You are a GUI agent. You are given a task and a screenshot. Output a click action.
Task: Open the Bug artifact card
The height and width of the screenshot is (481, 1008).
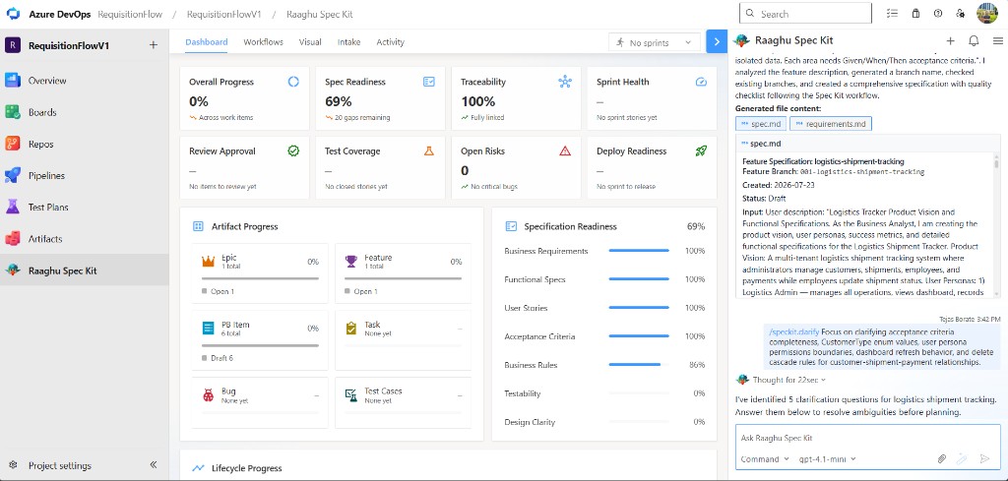point(260,402)
